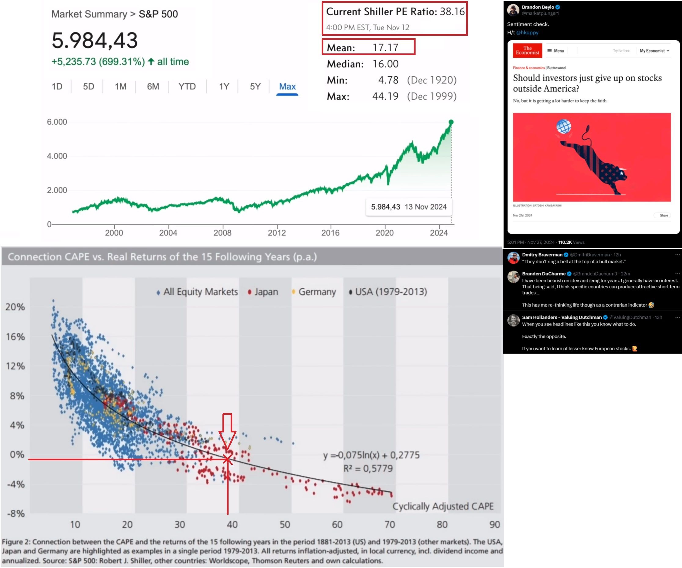
Task: Open the @ValuingDutchman handle
Action: (x=630, y=317)
